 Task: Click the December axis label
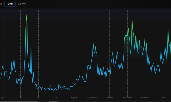pyautogui.click(x=145, y=98)
